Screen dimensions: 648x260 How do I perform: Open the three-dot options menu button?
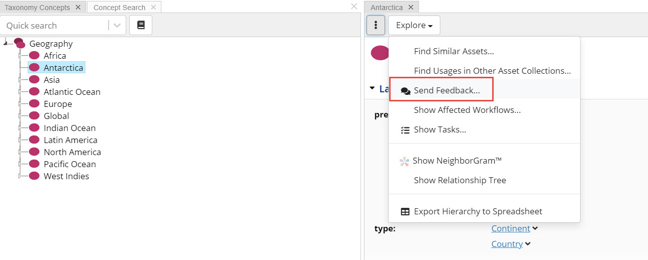(x=376, y=25)
